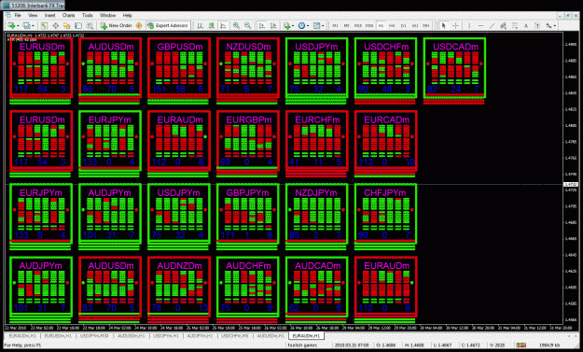
Task: Select the Text Label tool
Action: coord(537,25)
